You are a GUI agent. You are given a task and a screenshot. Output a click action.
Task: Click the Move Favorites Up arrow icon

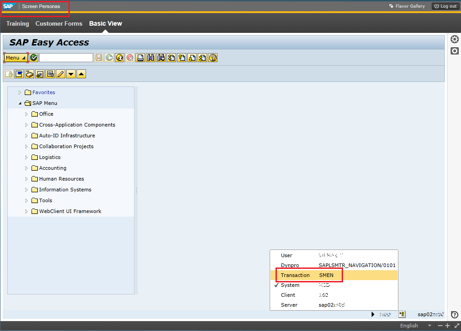pos(81,74)
